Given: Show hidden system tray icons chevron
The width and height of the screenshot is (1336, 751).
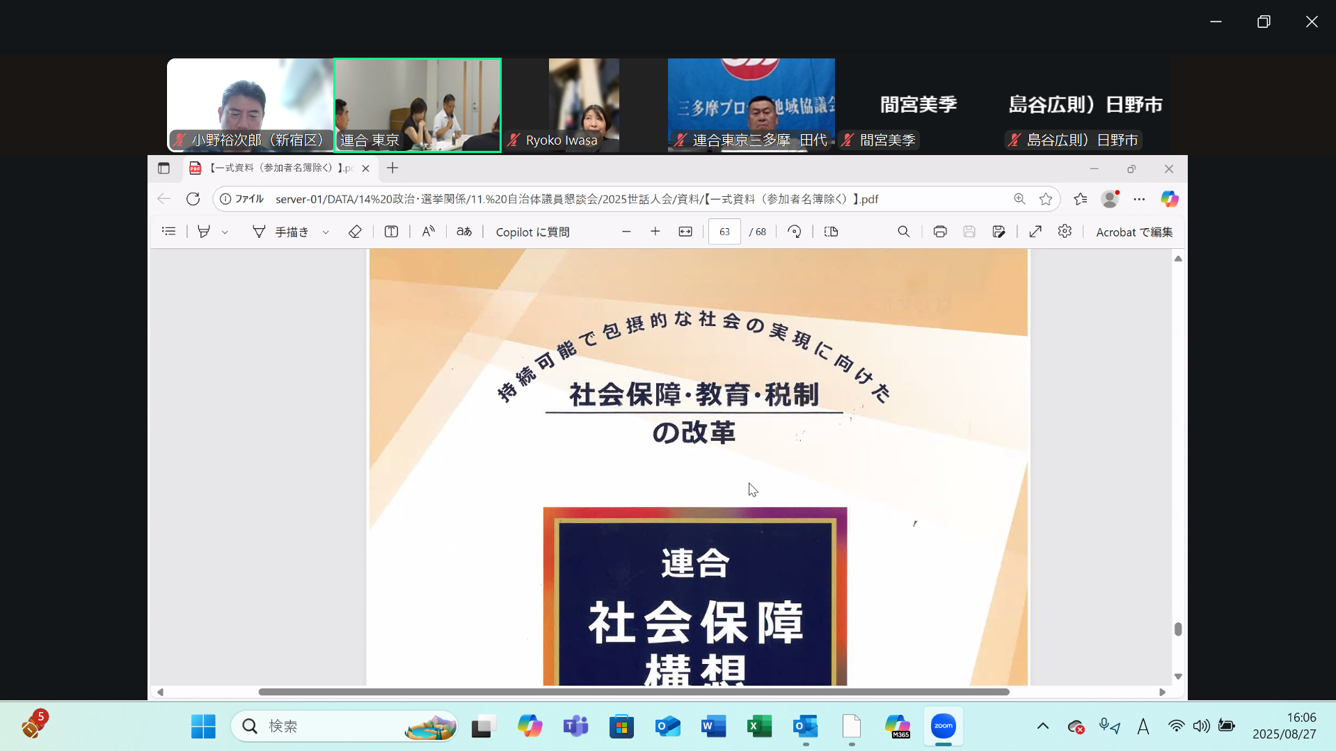Looking at the screenshot, I should pos(1042,726).
